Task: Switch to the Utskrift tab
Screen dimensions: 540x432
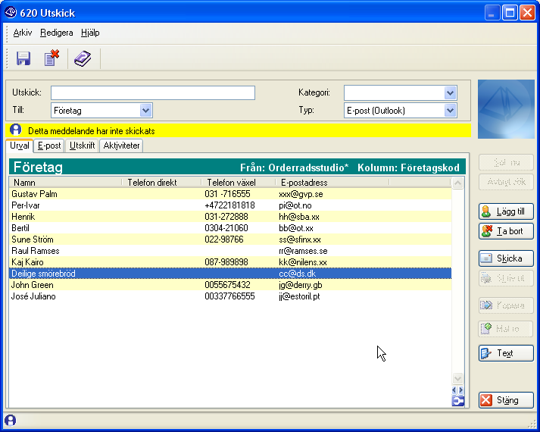Action: tap(82, 146)
